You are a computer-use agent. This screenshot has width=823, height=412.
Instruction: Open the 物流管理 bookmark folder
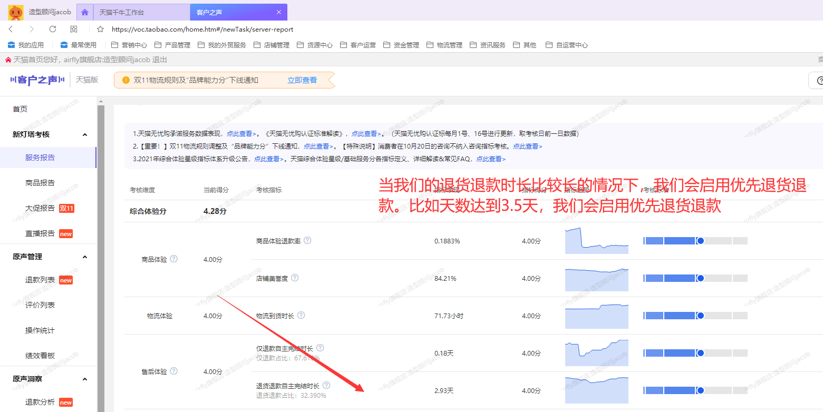[x=444, y=45]
